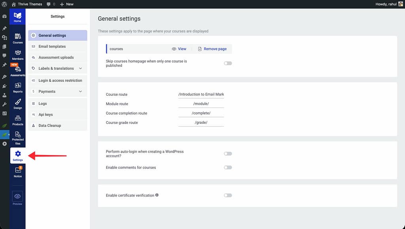Edit the Module route field
Screen dimensions: 405x229
click(201, 104)
